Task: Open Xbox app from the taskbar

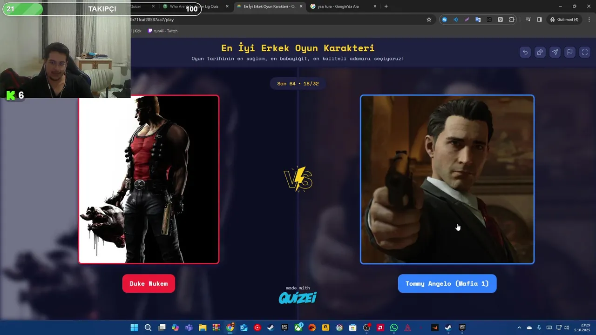Action: (x=298, y=328)
